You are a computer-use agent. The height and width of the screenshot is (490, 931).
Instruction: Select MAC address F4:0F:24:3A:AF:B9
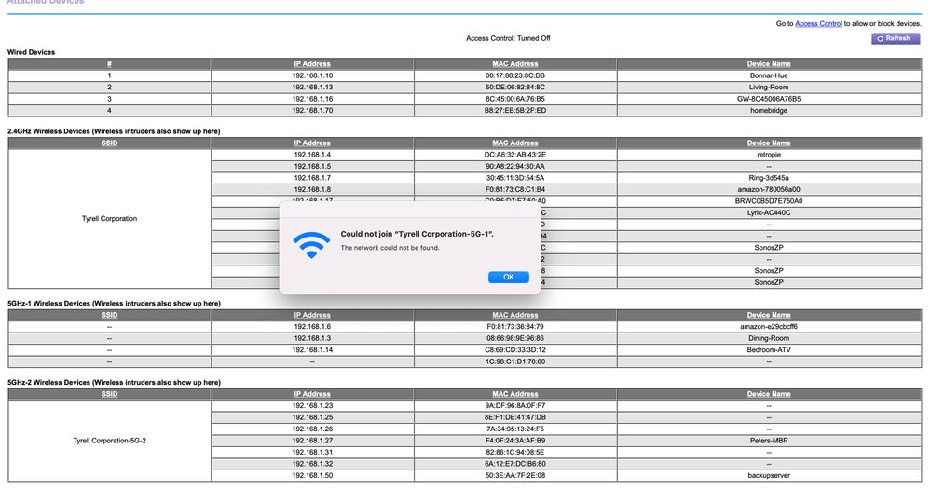514,441
